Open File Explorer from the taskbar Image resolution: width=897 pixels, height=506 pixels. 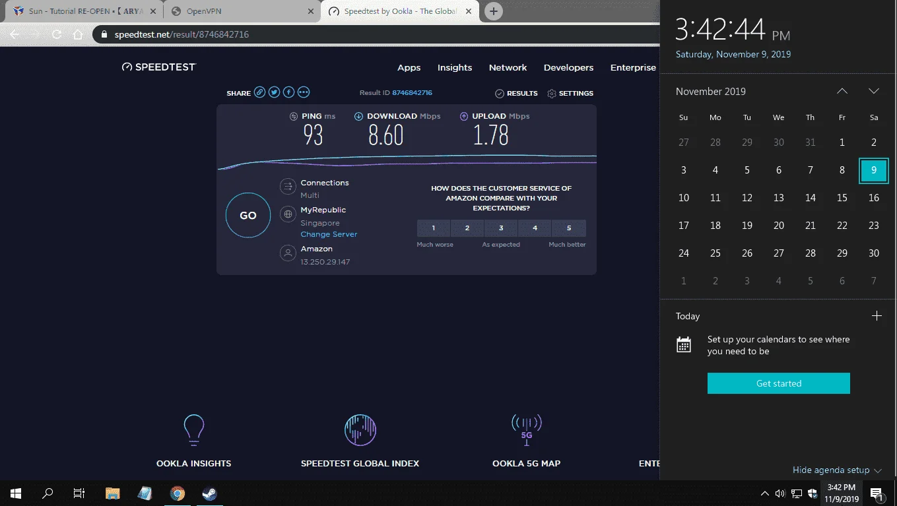tap(113, 493)
